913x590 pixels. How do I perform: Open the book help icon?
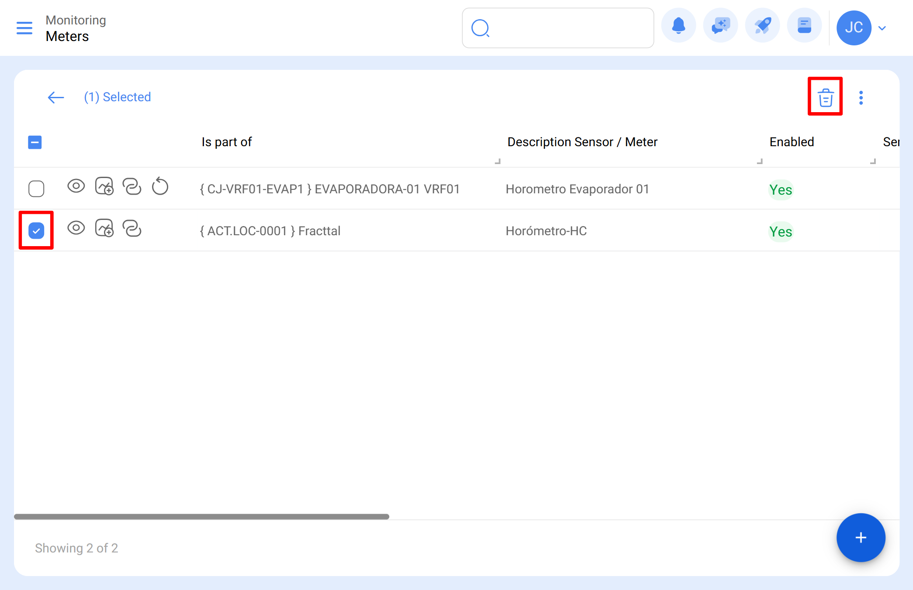[x=804, y=26]
